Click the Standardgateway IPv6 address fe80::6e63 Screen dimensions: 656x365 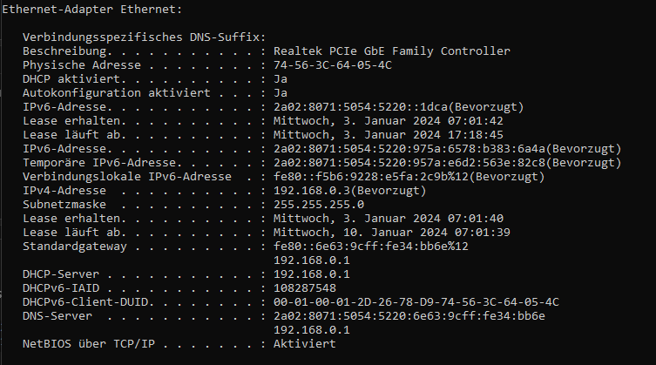point(370,247)
